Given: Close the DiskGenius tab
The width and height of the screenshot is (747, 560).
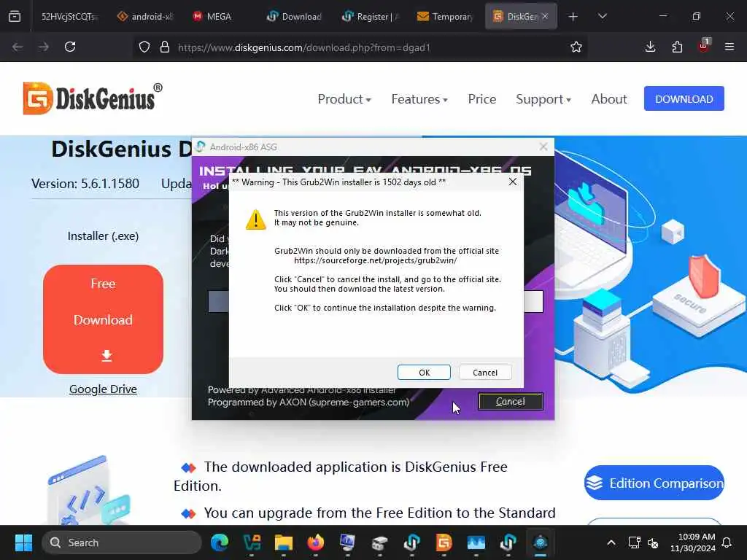Looking at the screenshot, I should click(545, 16).
